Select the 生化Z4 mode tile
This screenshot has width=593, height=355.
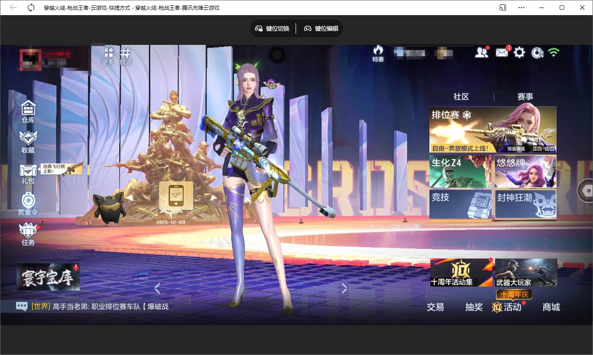pyautogui.click(x=460, y=171)
